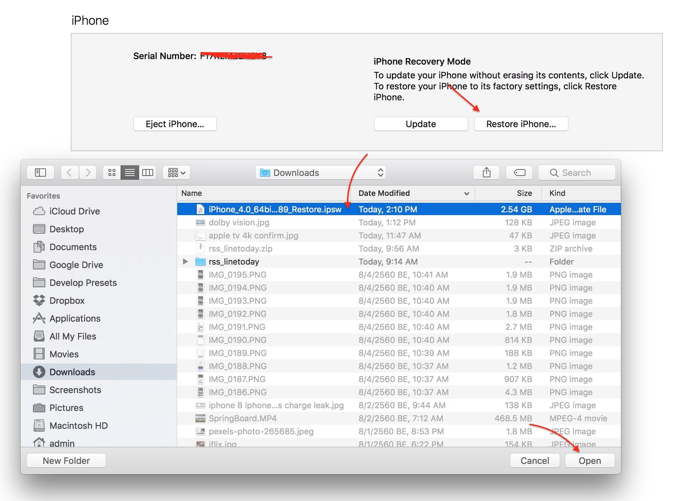The image size is (680, 501).
Task: Click the Share button in the toolbar
Action: tap(486, 172)
